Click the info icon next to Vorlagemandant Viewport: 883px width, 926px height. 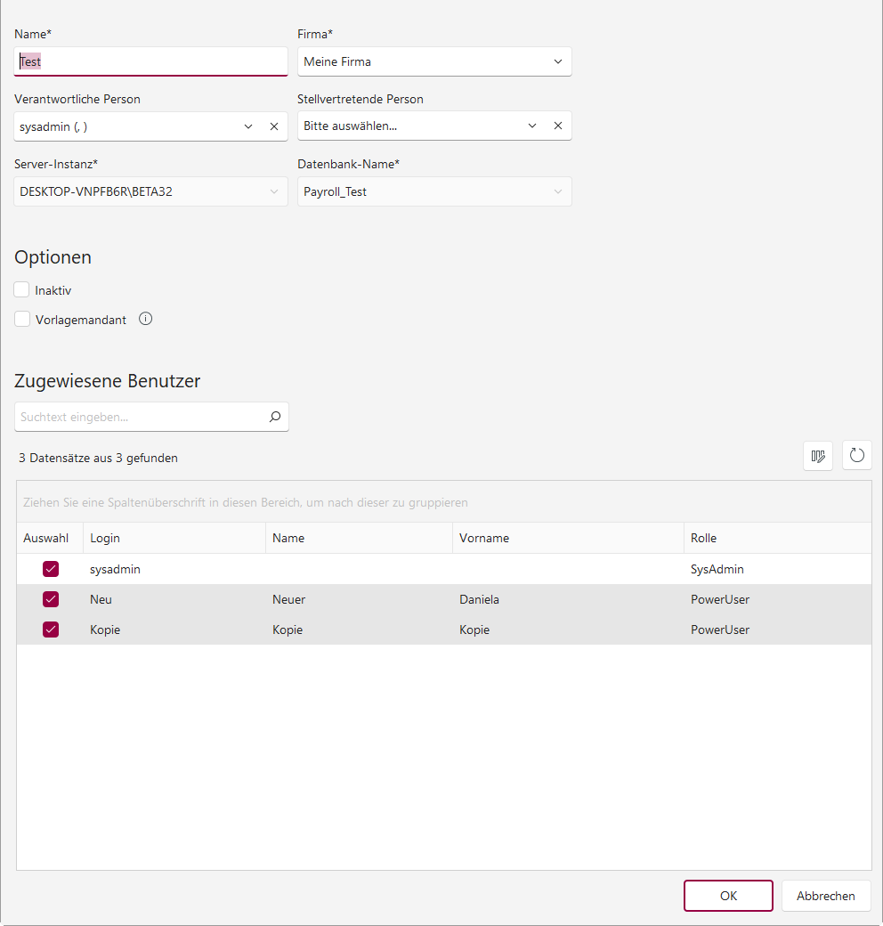pos(146,319)
